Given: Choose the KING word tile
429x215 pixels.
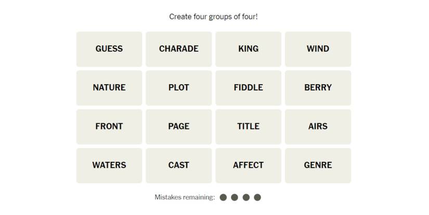Looking at the screenshot, I should [248, 49].
